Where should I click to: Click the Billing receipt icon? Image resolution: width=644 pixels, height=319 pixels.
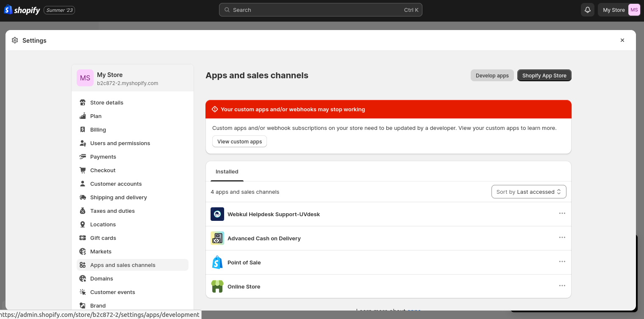(83, 129)
